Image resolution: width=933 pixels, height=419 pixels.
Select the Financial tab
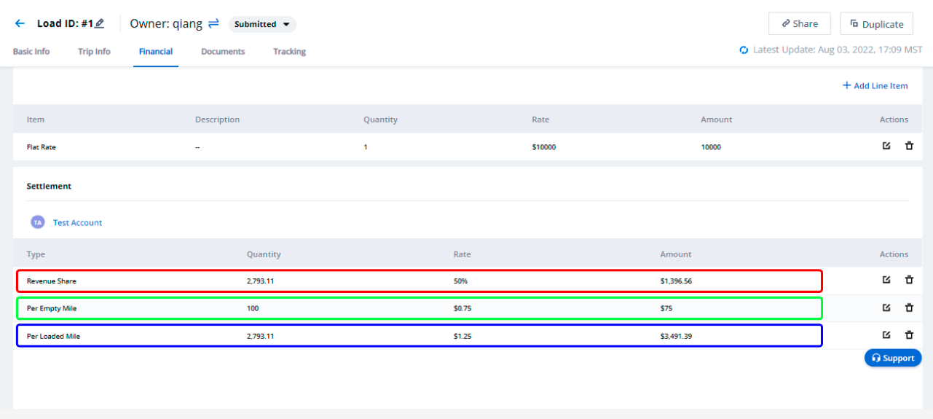click(156, 52)
